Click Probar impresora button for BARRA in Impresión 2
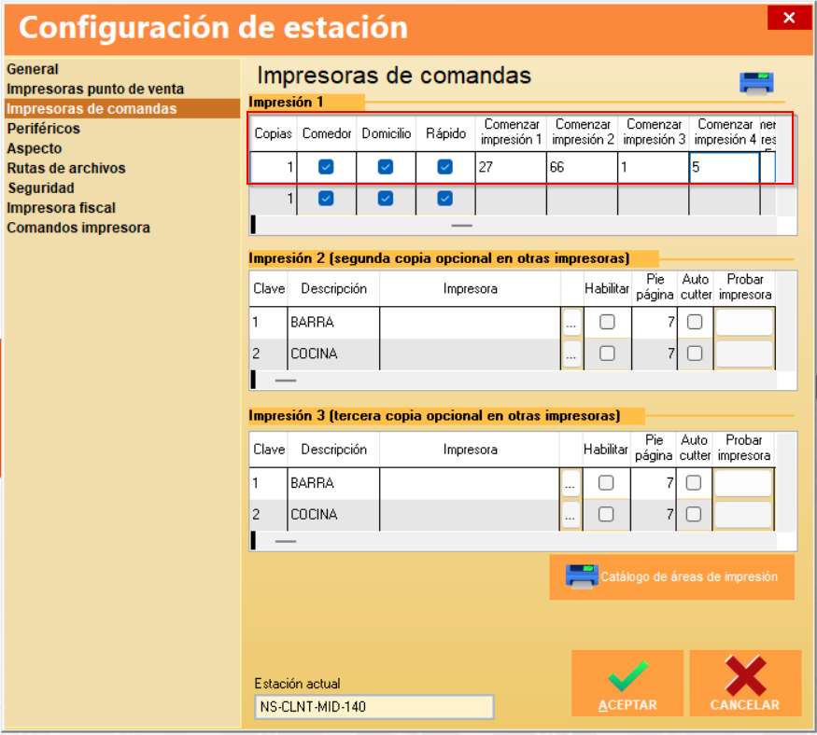Screen dimensions: 817x735 tap(744, 323)
